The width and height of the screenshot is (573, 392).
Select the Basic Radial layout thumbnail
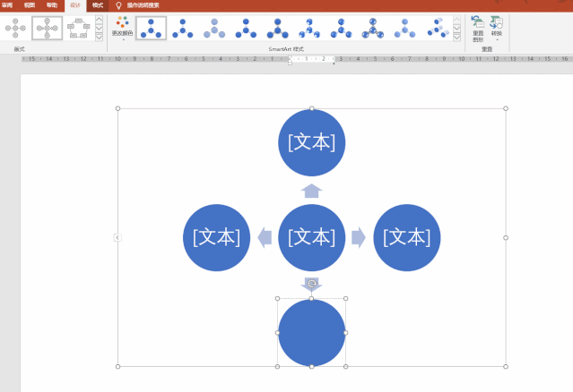click(15, 28)
